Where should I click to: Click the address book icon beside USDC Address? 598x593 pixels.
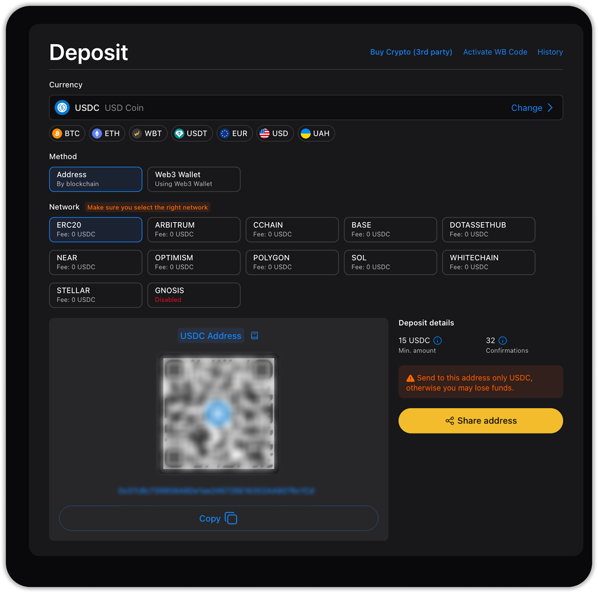255,336
